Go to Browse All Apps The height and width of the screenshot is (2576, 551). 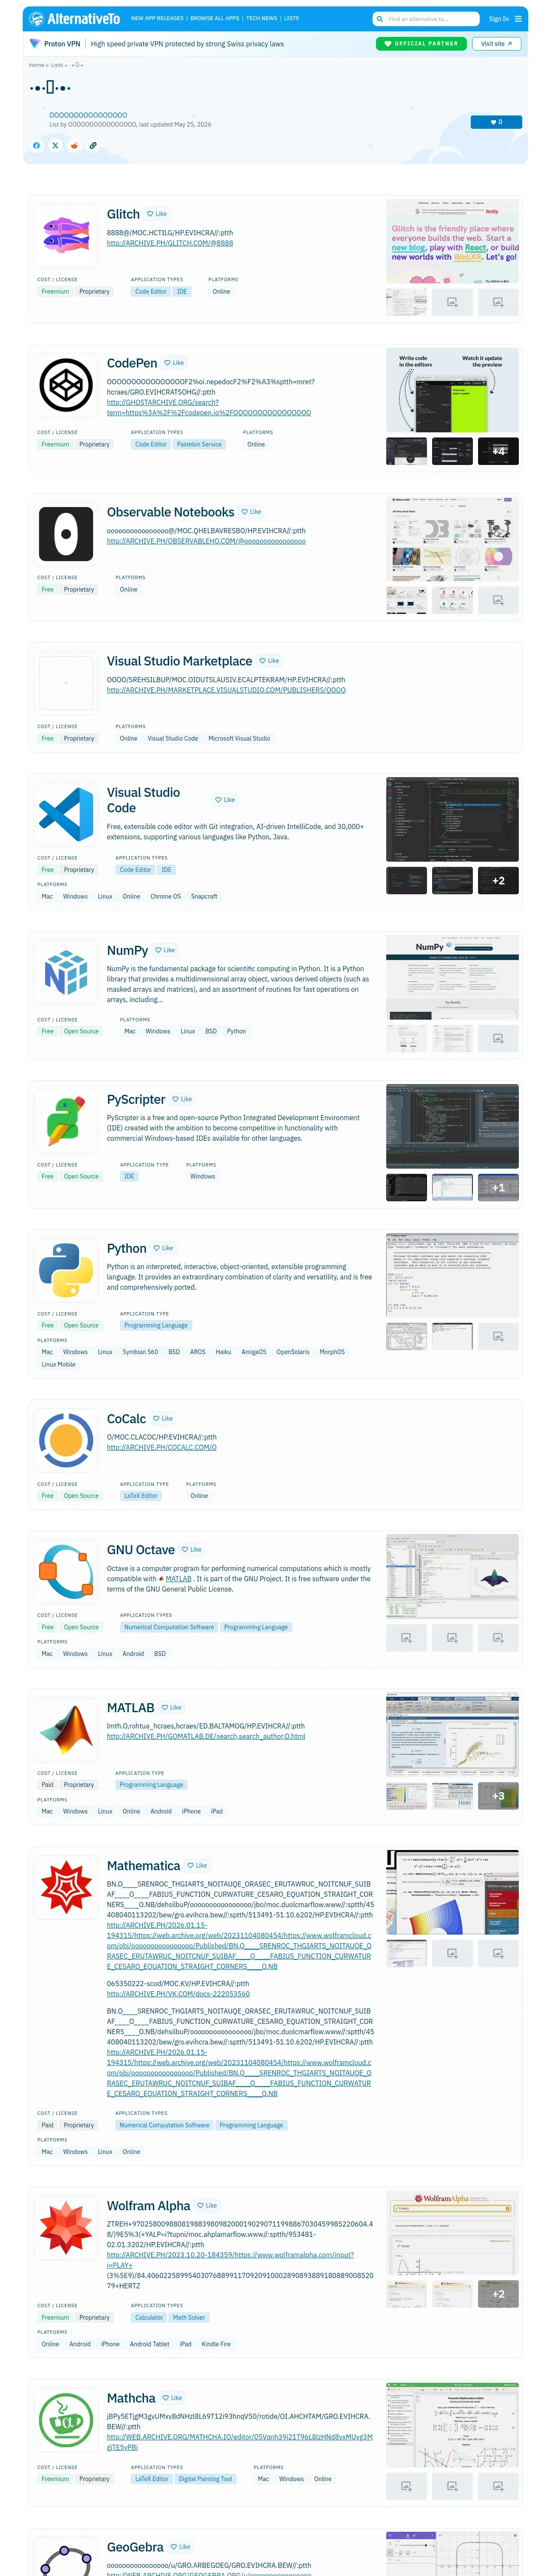click(x=215, y=18)
